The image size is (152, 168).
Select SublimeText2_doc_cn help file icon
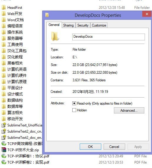(x=4, y=131)
